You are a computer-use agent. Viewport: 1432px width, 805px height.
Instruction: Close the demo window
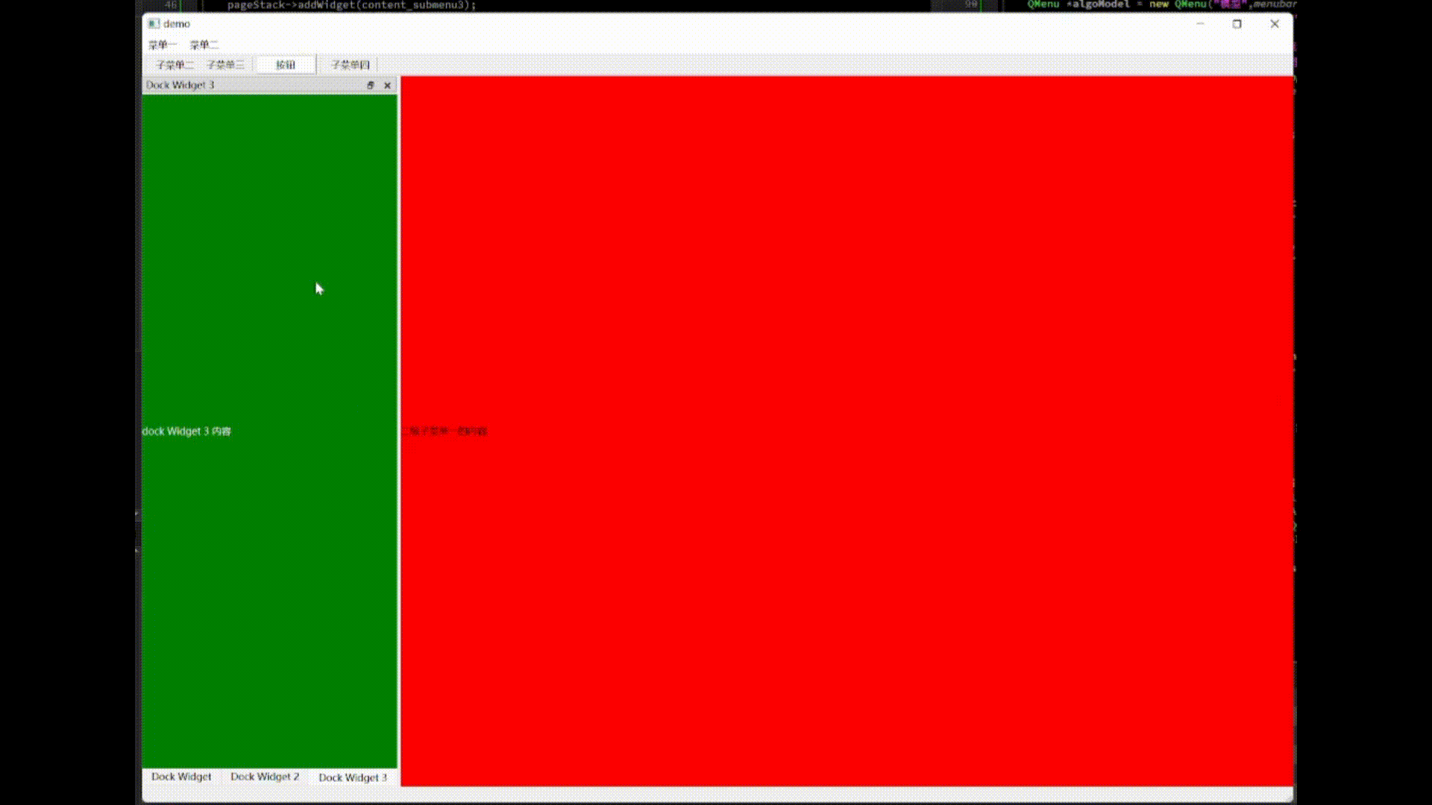point(1275,24)
